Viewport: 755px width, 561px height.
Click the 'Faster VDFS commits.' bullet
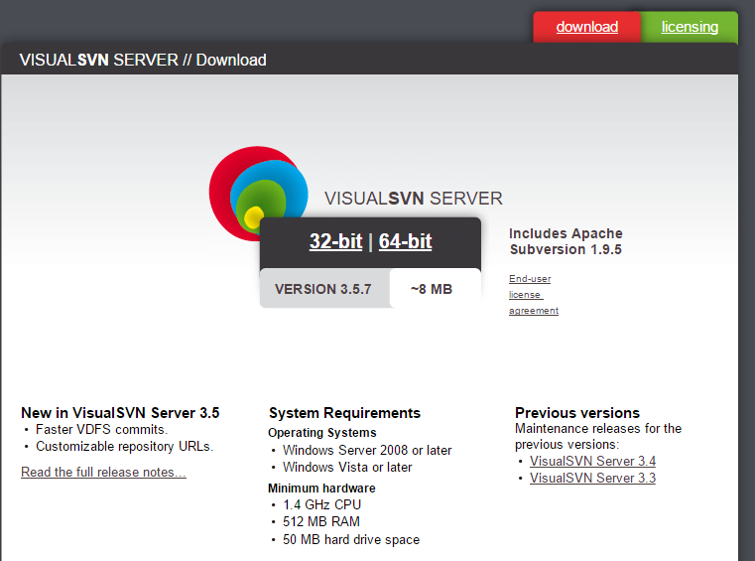click(101, 429)
